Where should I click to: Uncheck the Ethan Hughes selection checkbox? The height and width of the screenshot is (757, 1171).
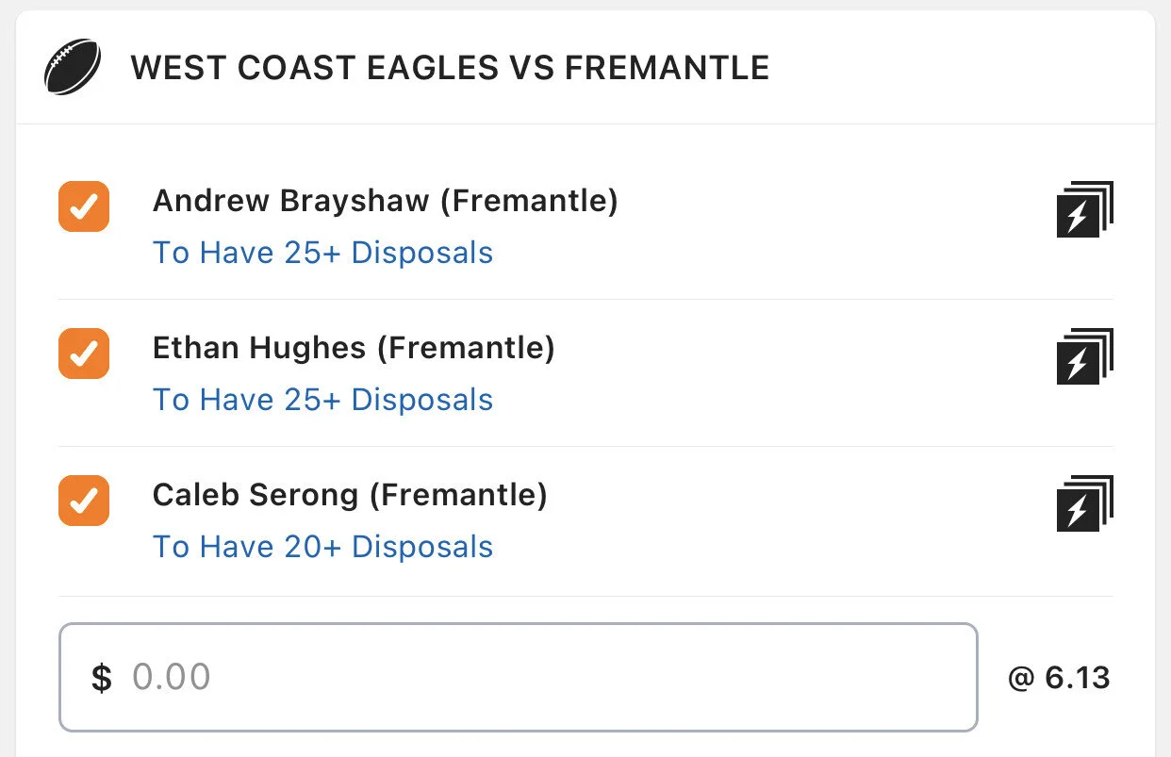pyautogui.click(x=84, y=354)
